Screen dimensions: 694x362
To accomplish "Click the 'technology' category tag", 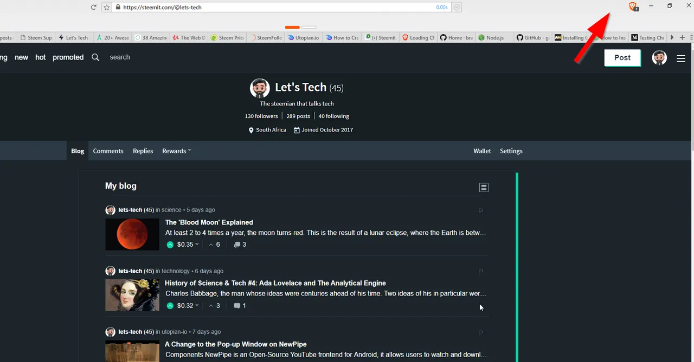I will [x=176, y=271].
